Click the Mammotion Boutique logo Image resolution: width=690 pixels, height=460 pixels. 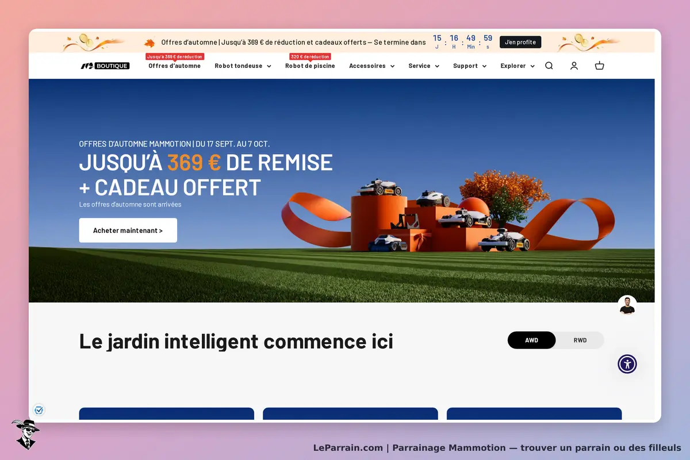(x=105, y=66)
